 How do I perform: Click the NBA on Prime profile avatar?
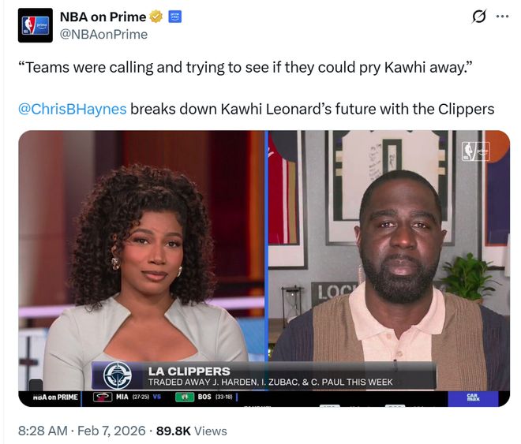coord(36,25)
